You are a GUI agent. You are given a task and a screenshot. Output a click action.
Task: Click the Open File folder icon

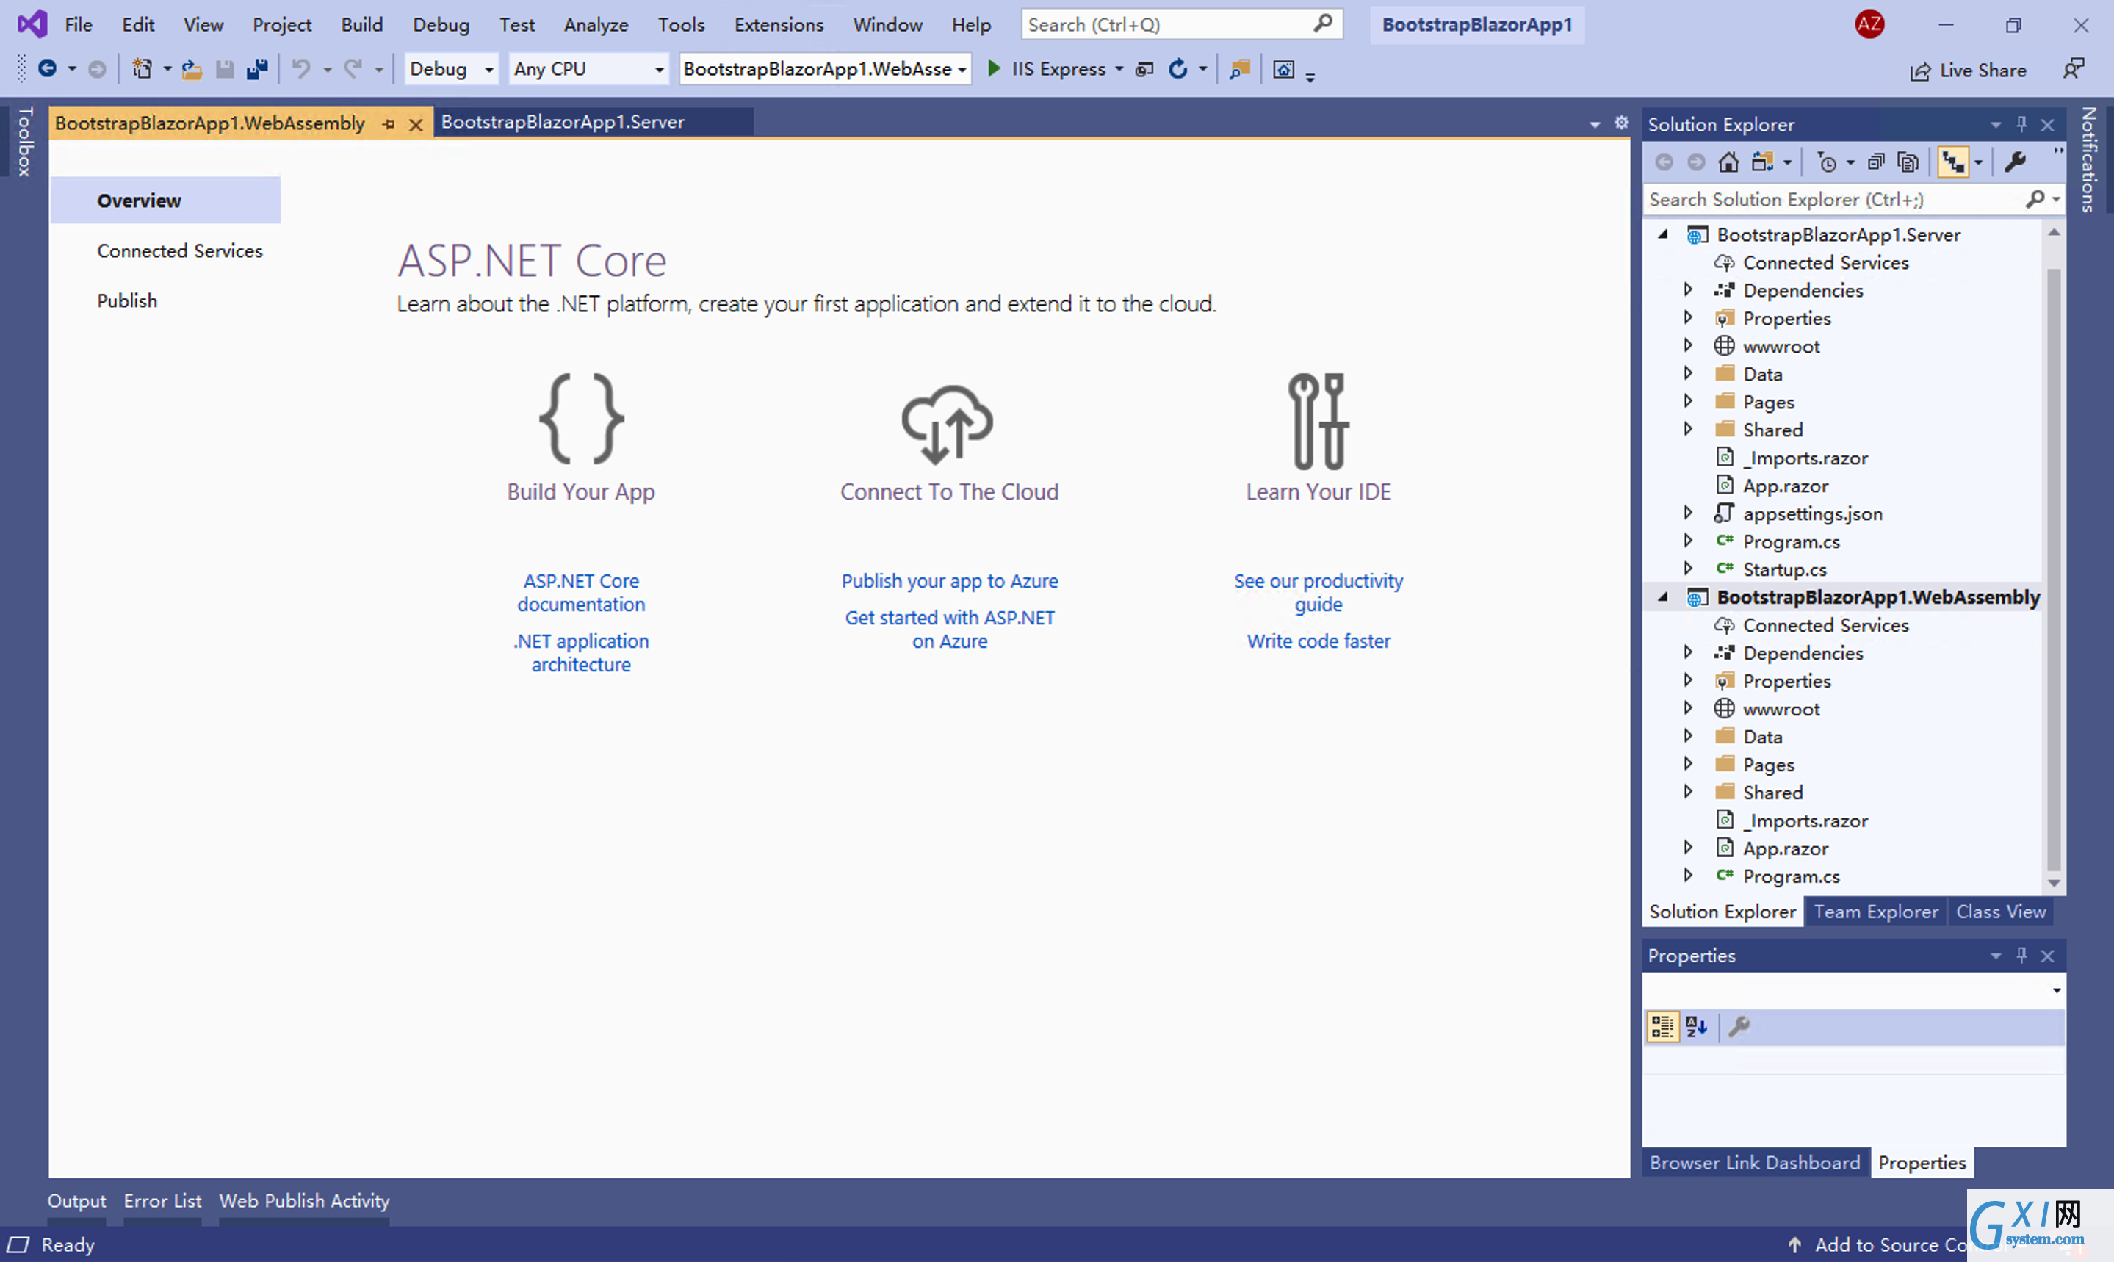[x=192, y=69]
